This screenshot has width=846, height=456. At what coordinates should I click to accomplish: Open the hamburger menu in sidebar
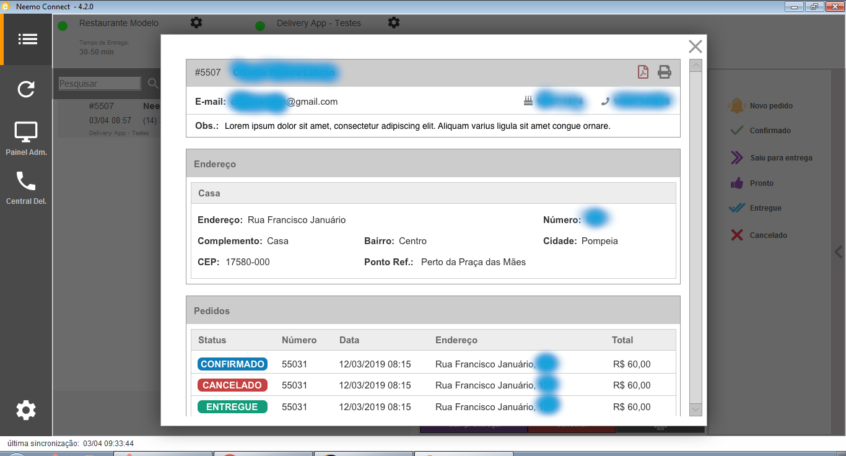click(x=28, y=39)
